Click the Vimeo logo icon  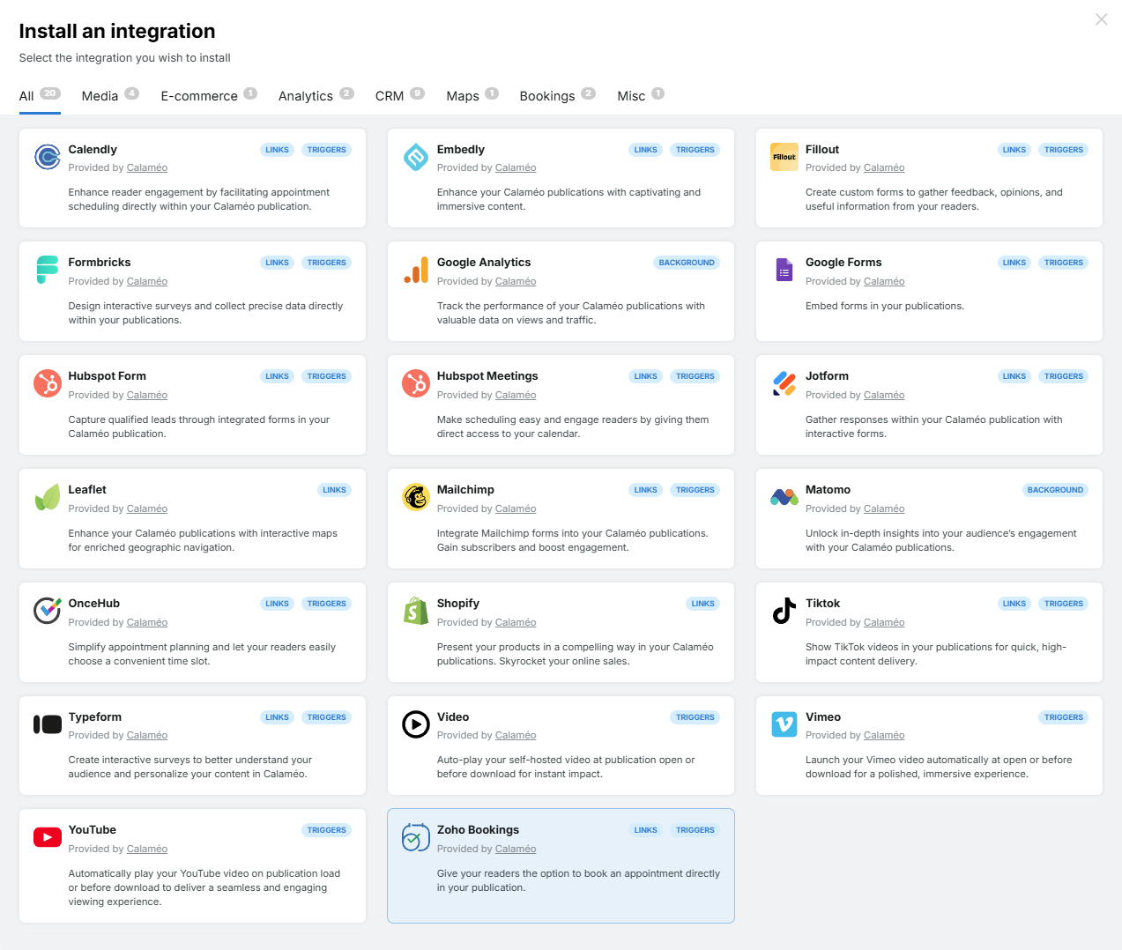(x=784, y=724)
